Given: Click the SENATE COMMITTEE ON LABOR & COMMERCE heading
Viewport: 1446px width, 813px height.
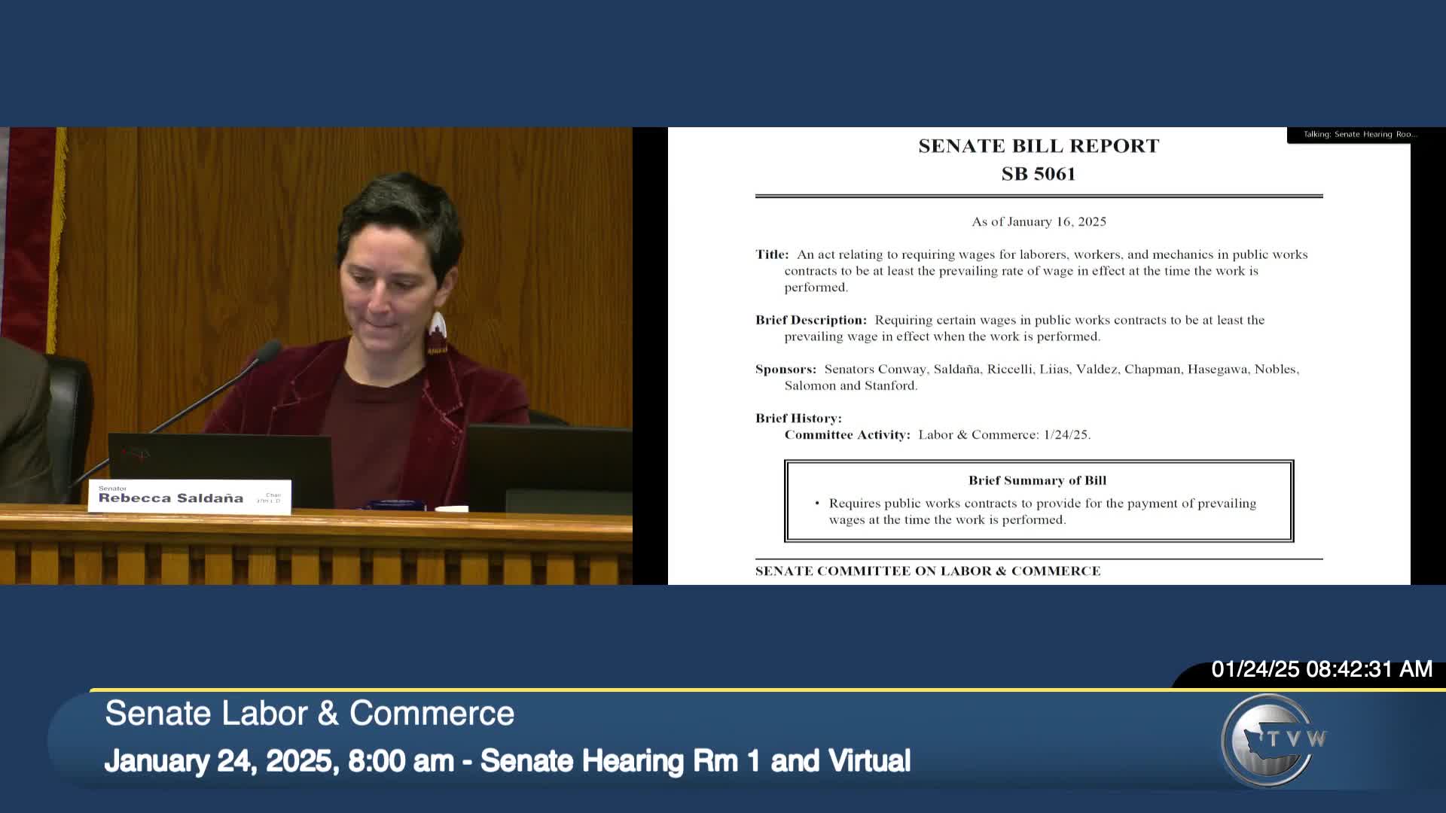Looking at the screenshot, I should click(x=927, y=571).
